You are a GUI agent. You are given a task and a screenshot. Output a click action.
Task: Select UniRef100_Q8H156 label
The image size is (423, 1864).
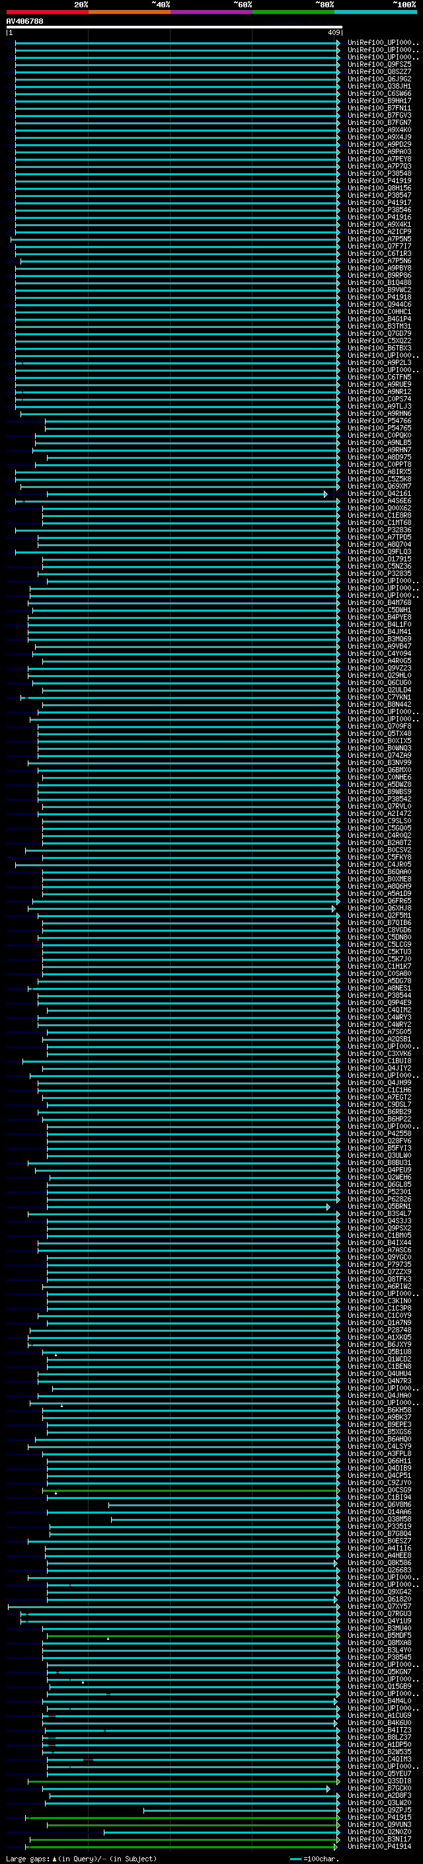(379, 188)
